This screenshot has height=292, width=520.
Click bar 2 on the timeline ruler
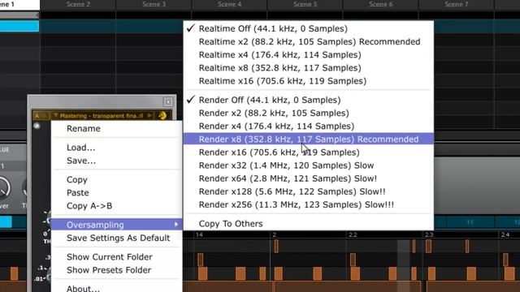pyautogui.click(x=275, y=234)
